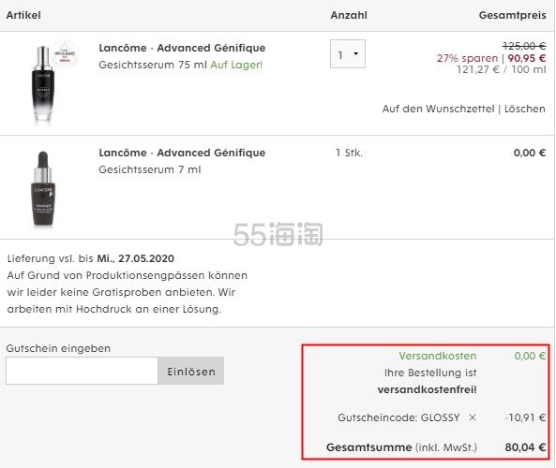Click the Versandkosten label

point(438,356)
